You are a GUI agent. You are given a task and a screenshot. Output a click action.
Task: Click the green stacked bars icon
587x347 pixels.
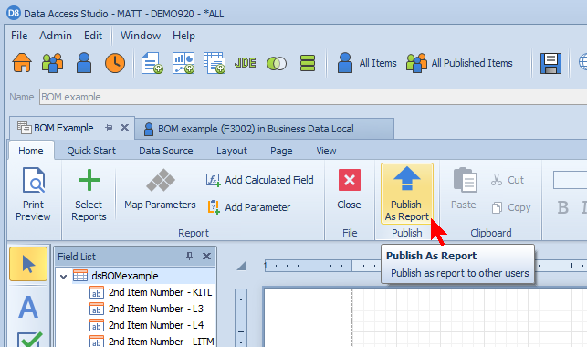point(308,63)
